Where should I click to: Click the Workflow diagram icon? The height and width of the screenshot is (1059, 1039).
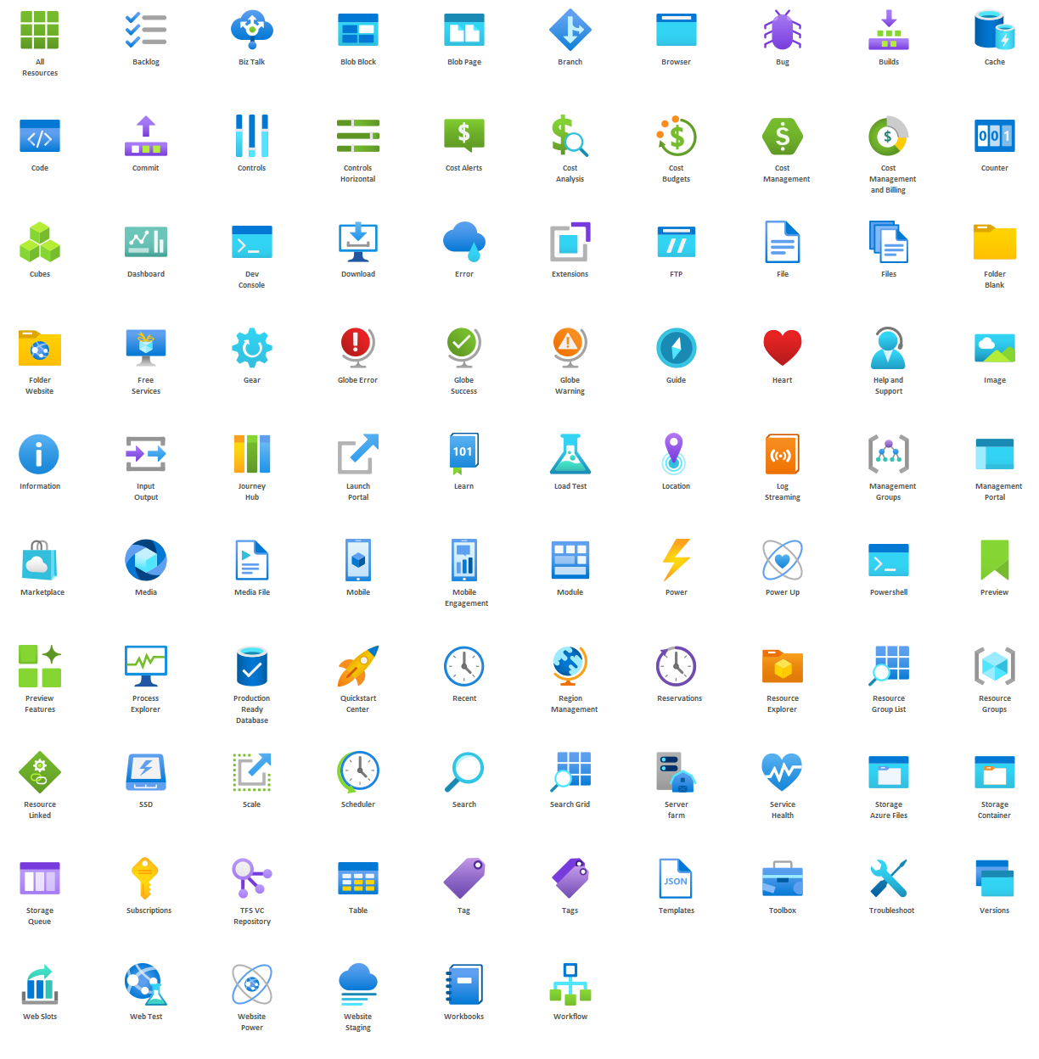pyautogui.click(x=570, y=984)
